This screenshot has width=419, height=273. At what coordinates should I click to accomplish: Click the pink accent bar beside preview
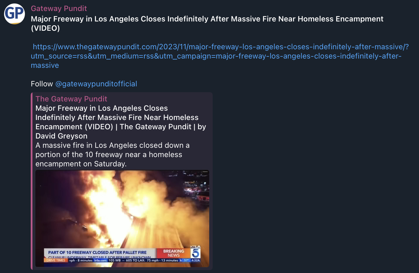32,181
